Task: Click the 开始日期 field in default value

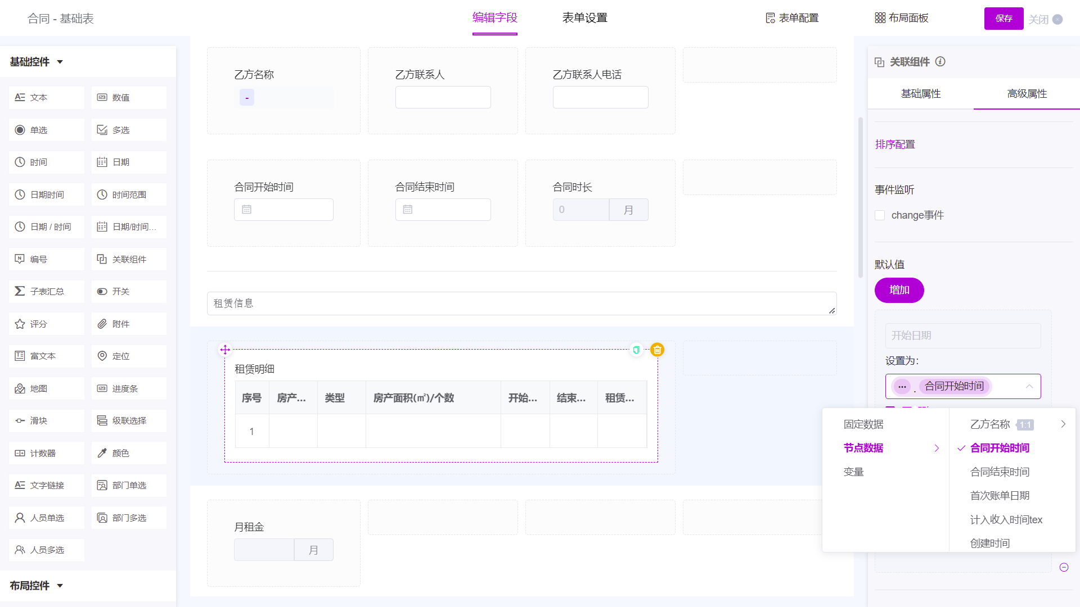Action: coord(963,336)
